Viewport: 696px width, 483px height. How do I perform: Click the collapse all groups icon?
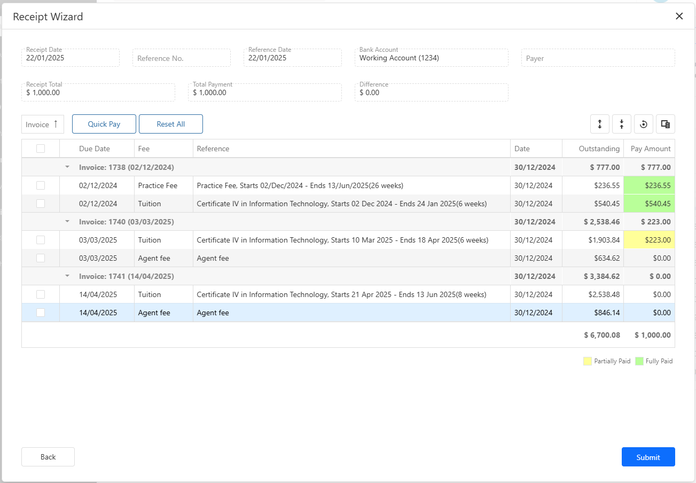(x=622, y=124)
